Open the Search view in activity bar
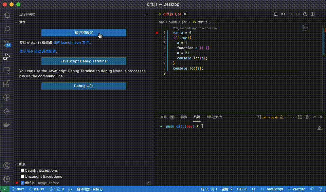This screenshot has height=192, width=326. pos(7,29)
